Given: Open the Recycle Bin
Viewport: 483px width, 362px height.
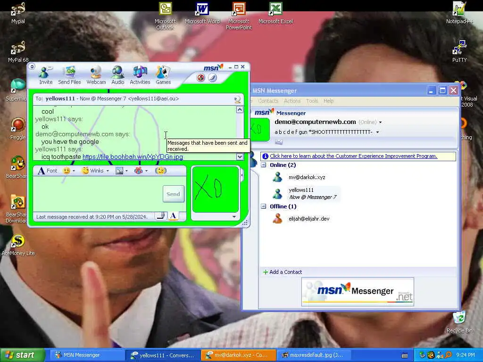Looking at the screenshot, I should tap(459, 322).
